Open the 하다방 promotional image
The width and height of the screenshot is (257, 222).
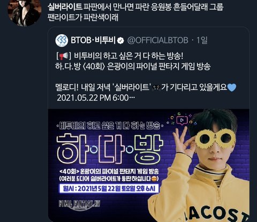[149, 165]
